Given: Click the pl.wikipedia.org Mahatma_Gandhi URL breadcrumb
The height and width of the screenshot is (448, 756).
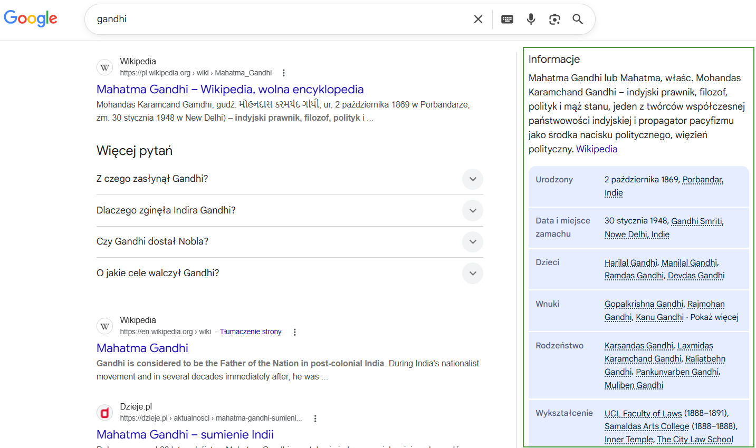Looking at the screenshot, I should point(196,73).
